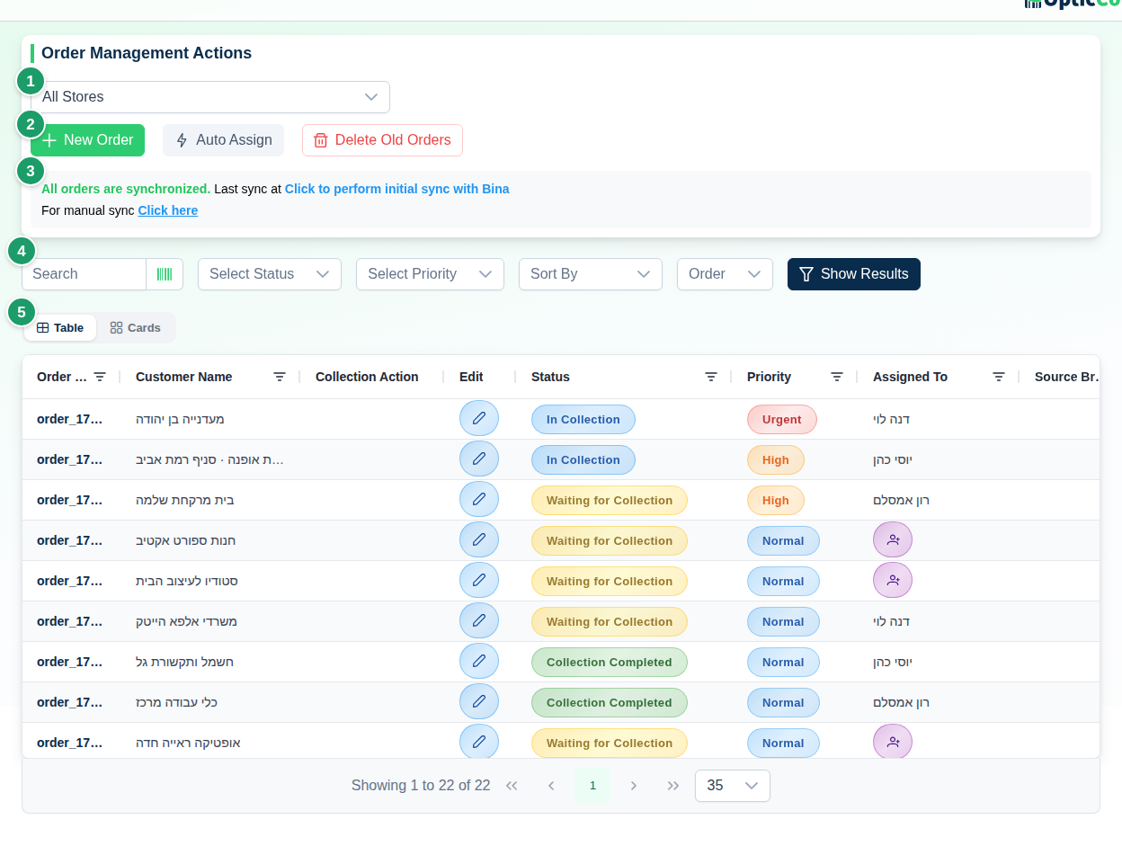Edit order for משרדי אלפא הייטק
The image size is (1122, 855).
(479, 621)
